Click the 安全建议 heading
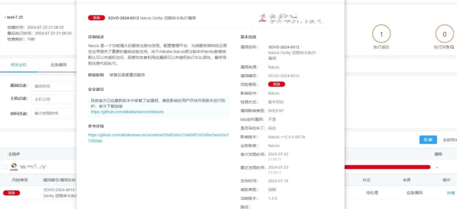The width and height of the screenshot is (457, 209). [x=96, y=89]
